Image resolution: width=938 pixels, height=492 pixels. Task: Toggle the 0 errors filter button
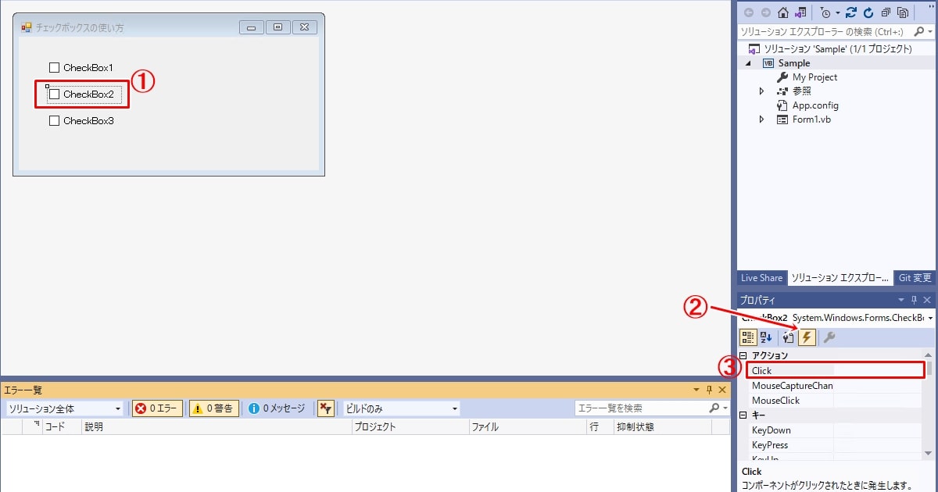click(157, 408)
